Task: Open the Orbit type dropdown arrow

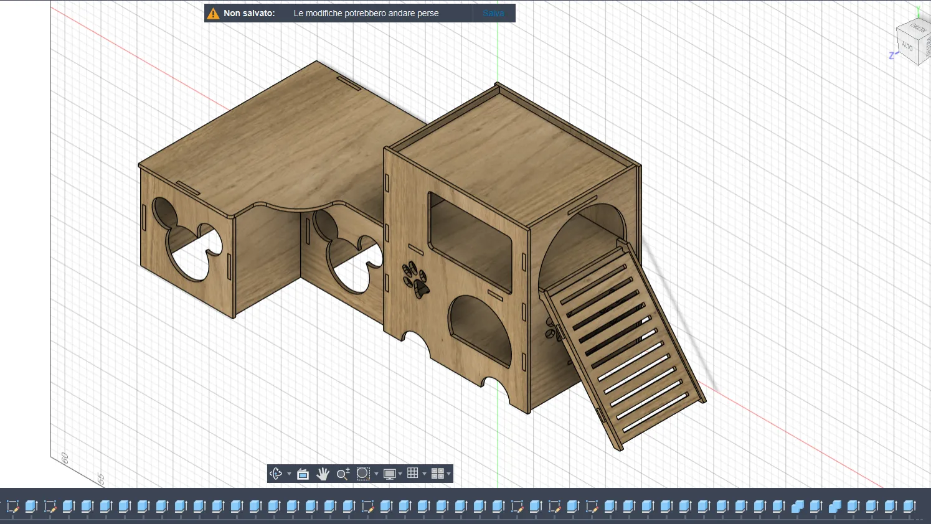Action: (289, 474)
